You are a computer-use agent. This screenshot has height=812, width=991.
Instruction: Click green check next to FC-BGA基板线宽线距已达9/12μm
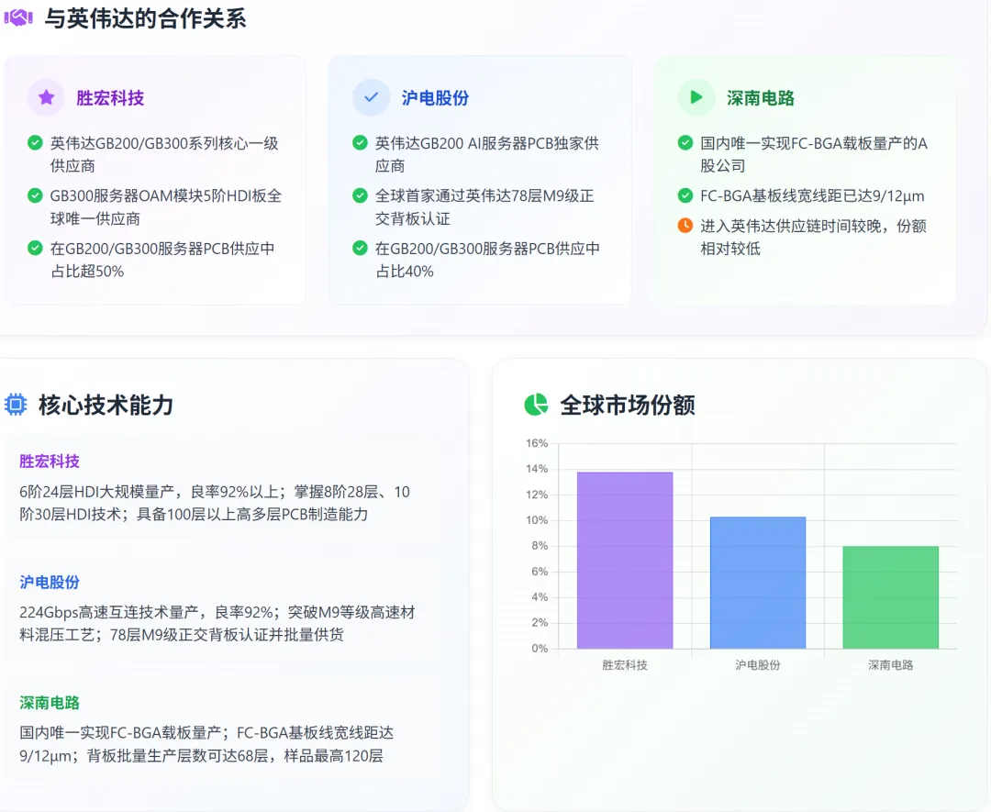(685, 196)
